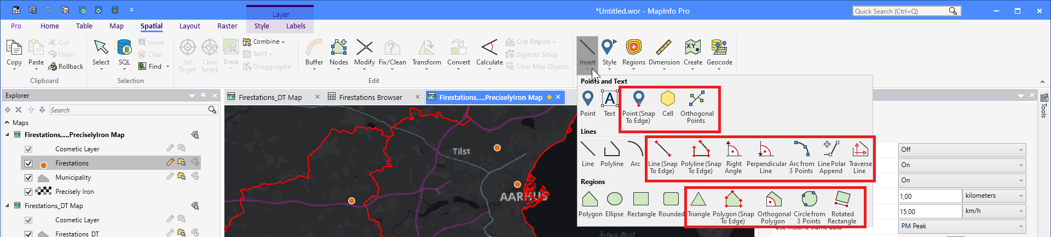The width and height of the screenshot is (1051, 237).
Task: Switch to the Layout ribbon tab
Action: [190, 26]
